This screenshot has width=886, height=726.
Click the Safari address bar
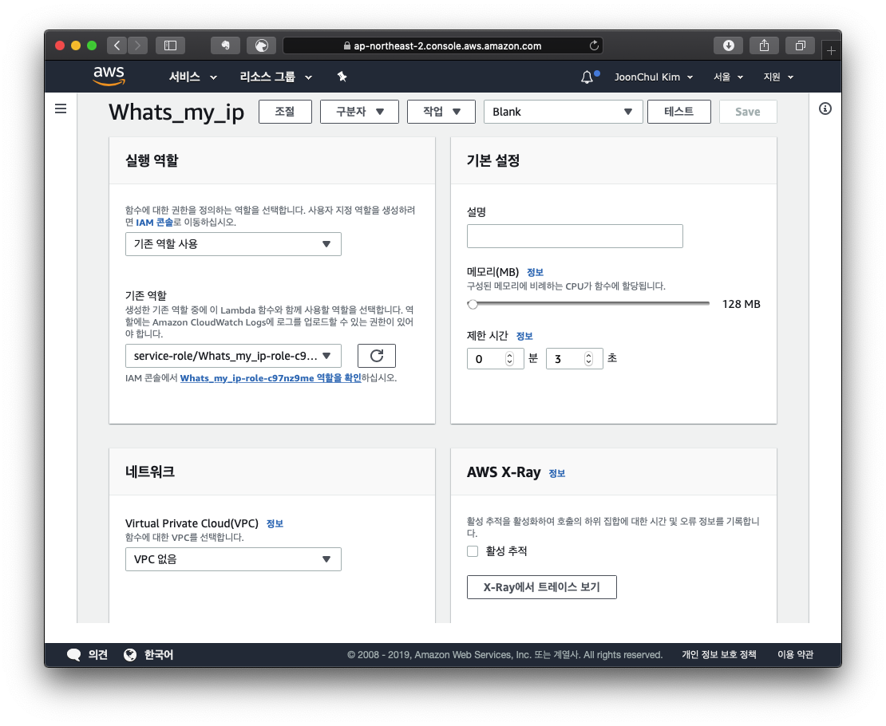442,45
